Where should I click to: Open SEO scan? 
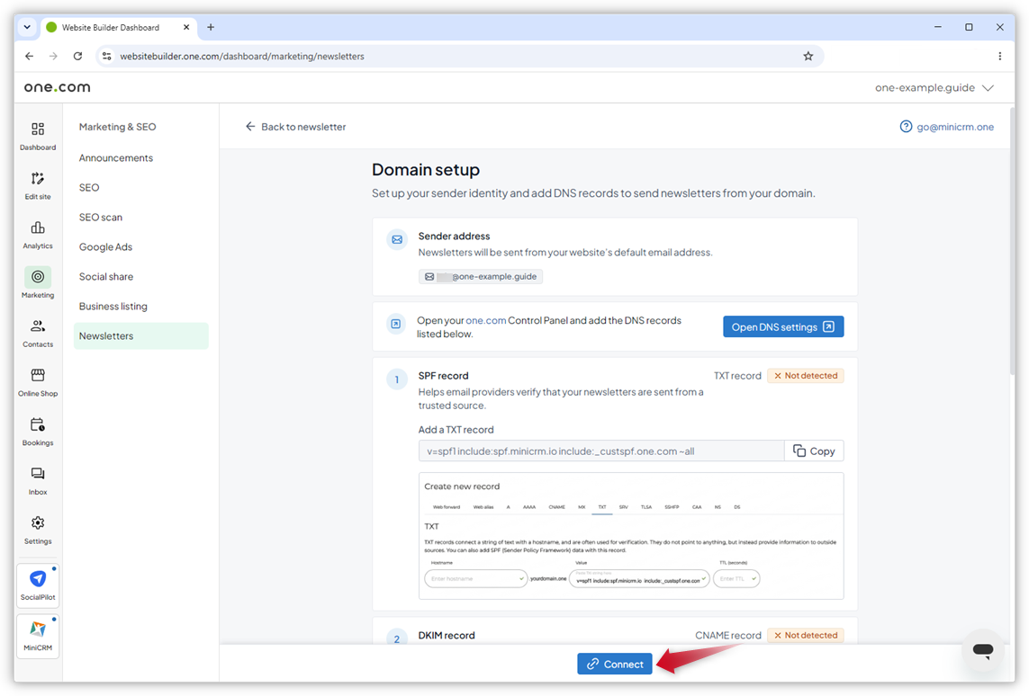(101, 218)
